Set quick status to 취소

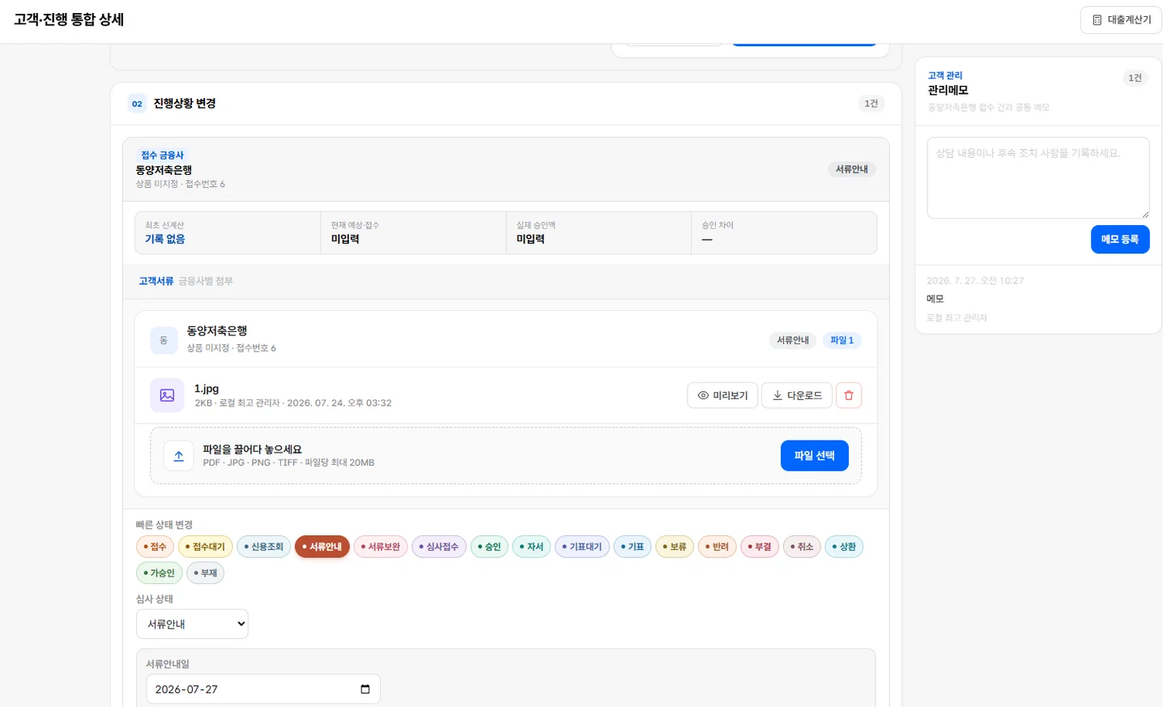(802, 547)
